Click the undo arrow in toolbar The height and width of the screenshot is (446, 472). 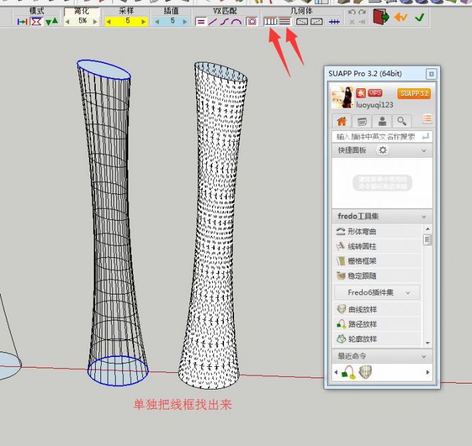(352, 13)
